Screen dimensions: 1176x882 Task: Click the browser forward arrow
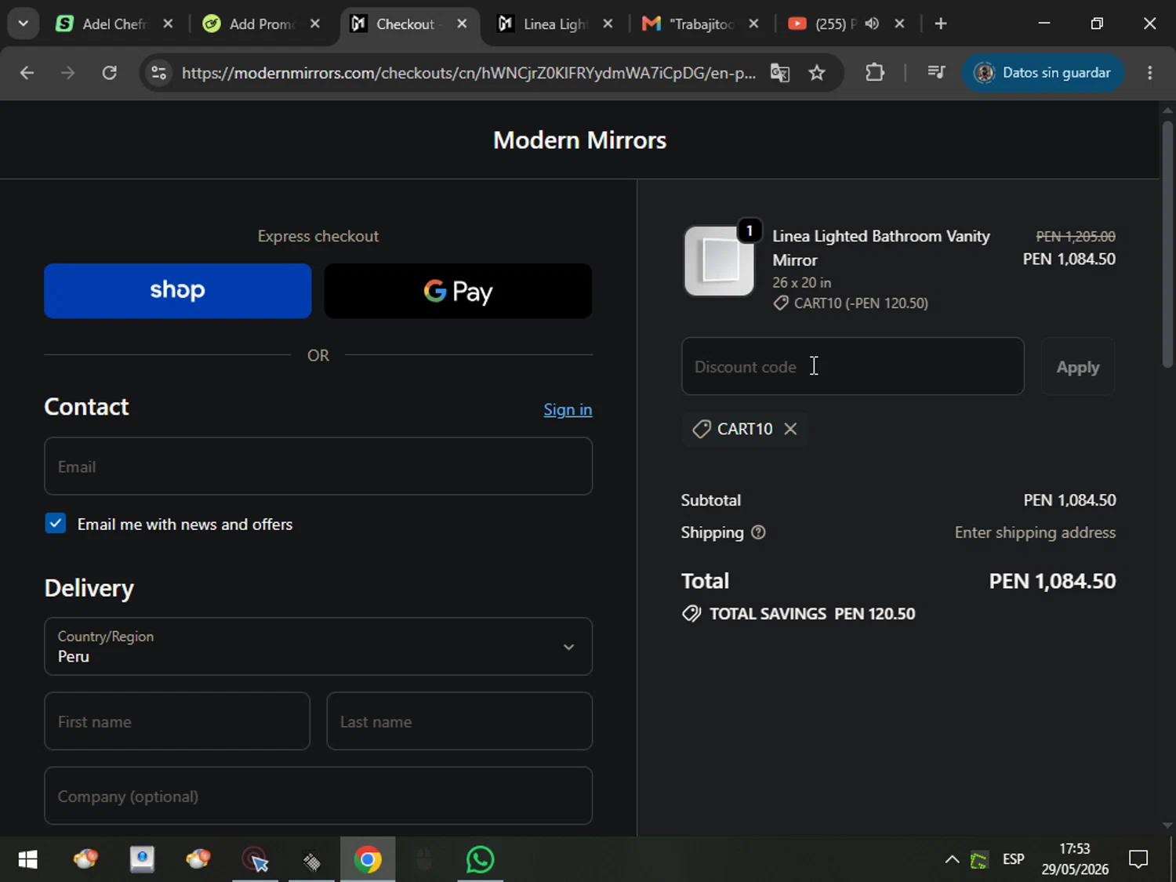click(68, 73)
